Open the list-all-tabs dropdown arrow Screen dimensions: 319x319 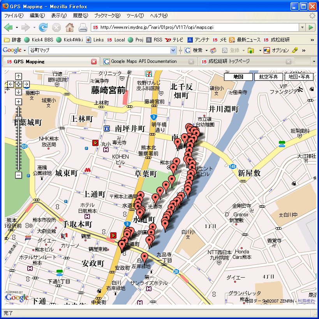click(314, 62)
